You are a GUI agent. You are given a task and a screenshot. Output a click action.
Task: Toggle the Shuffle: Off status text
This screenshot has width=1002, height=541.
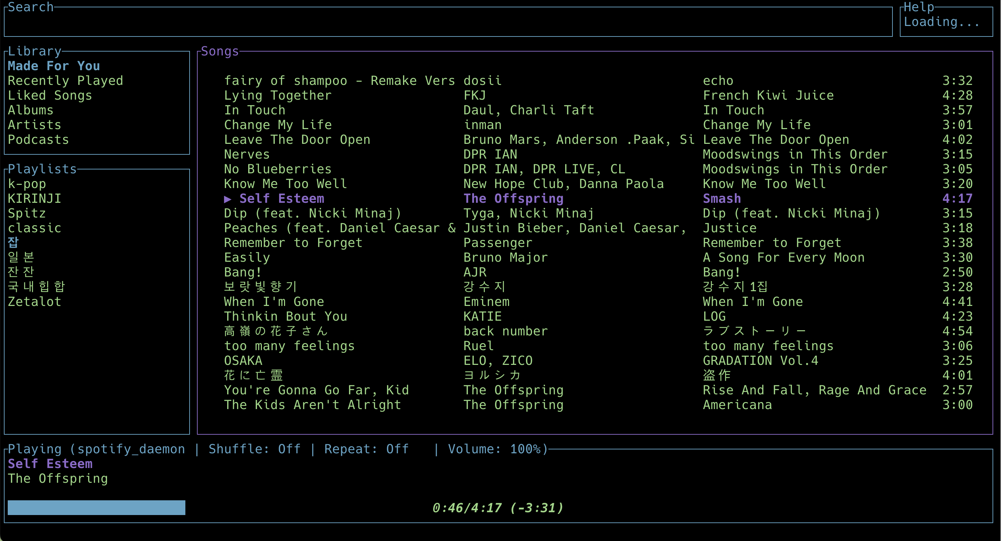(x=255, y=449)
